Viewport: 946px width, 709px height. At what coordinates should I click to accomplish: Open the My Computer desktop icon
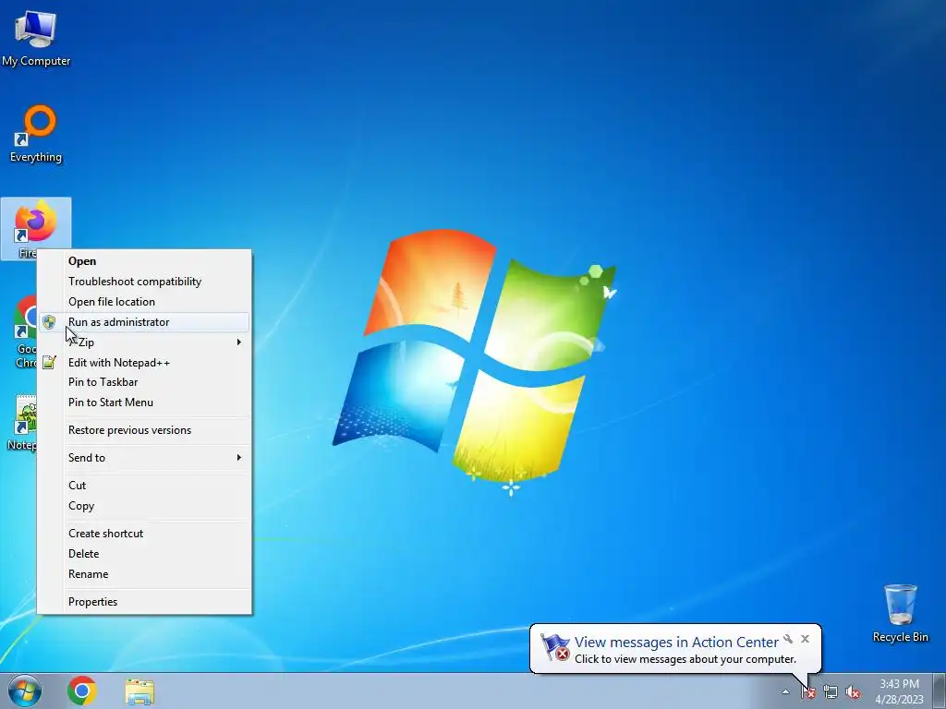pos(36,37)
